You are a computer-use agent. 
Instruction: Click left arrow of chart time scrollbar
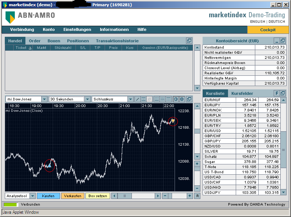114,196
